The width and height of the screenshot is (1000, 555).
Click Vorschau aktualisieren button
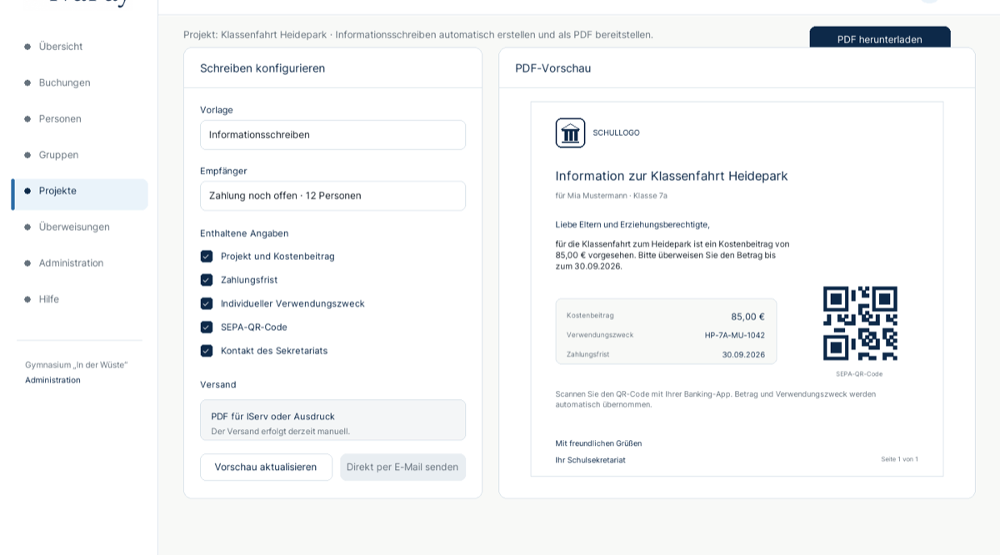click(266, 467)
